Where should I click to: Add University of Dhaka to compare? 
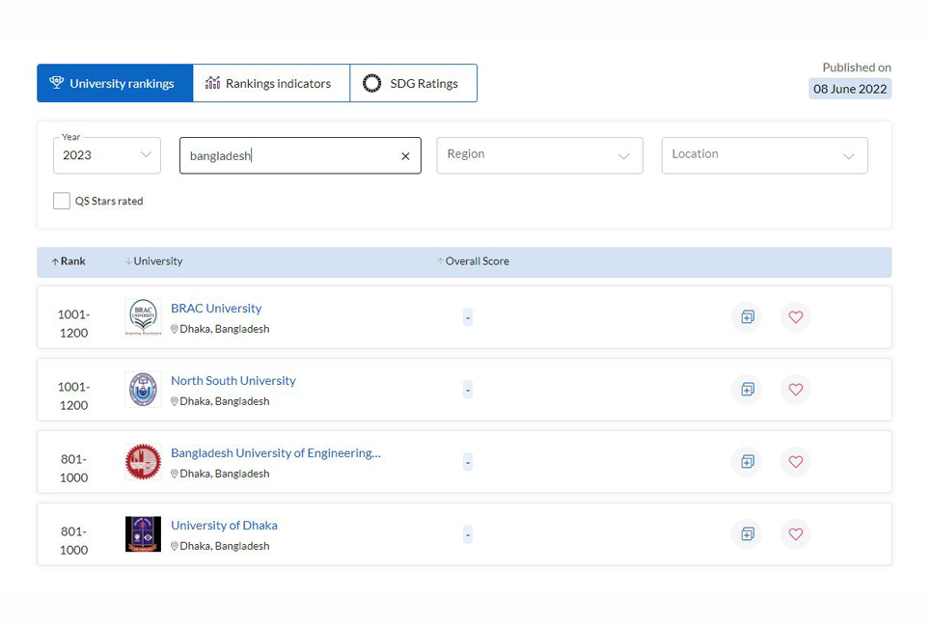[747, 534]
